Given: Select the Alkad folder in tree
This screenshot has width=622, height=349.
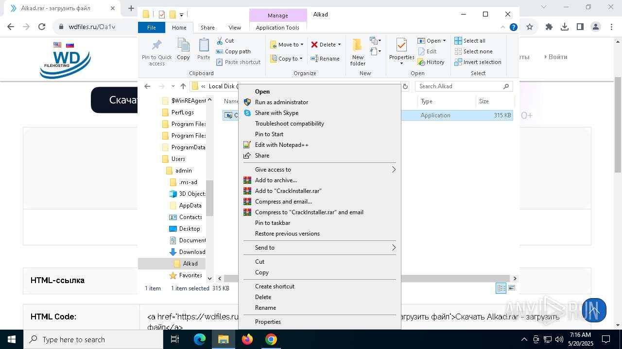Looking at the screenshot, I should click(190, 264).
